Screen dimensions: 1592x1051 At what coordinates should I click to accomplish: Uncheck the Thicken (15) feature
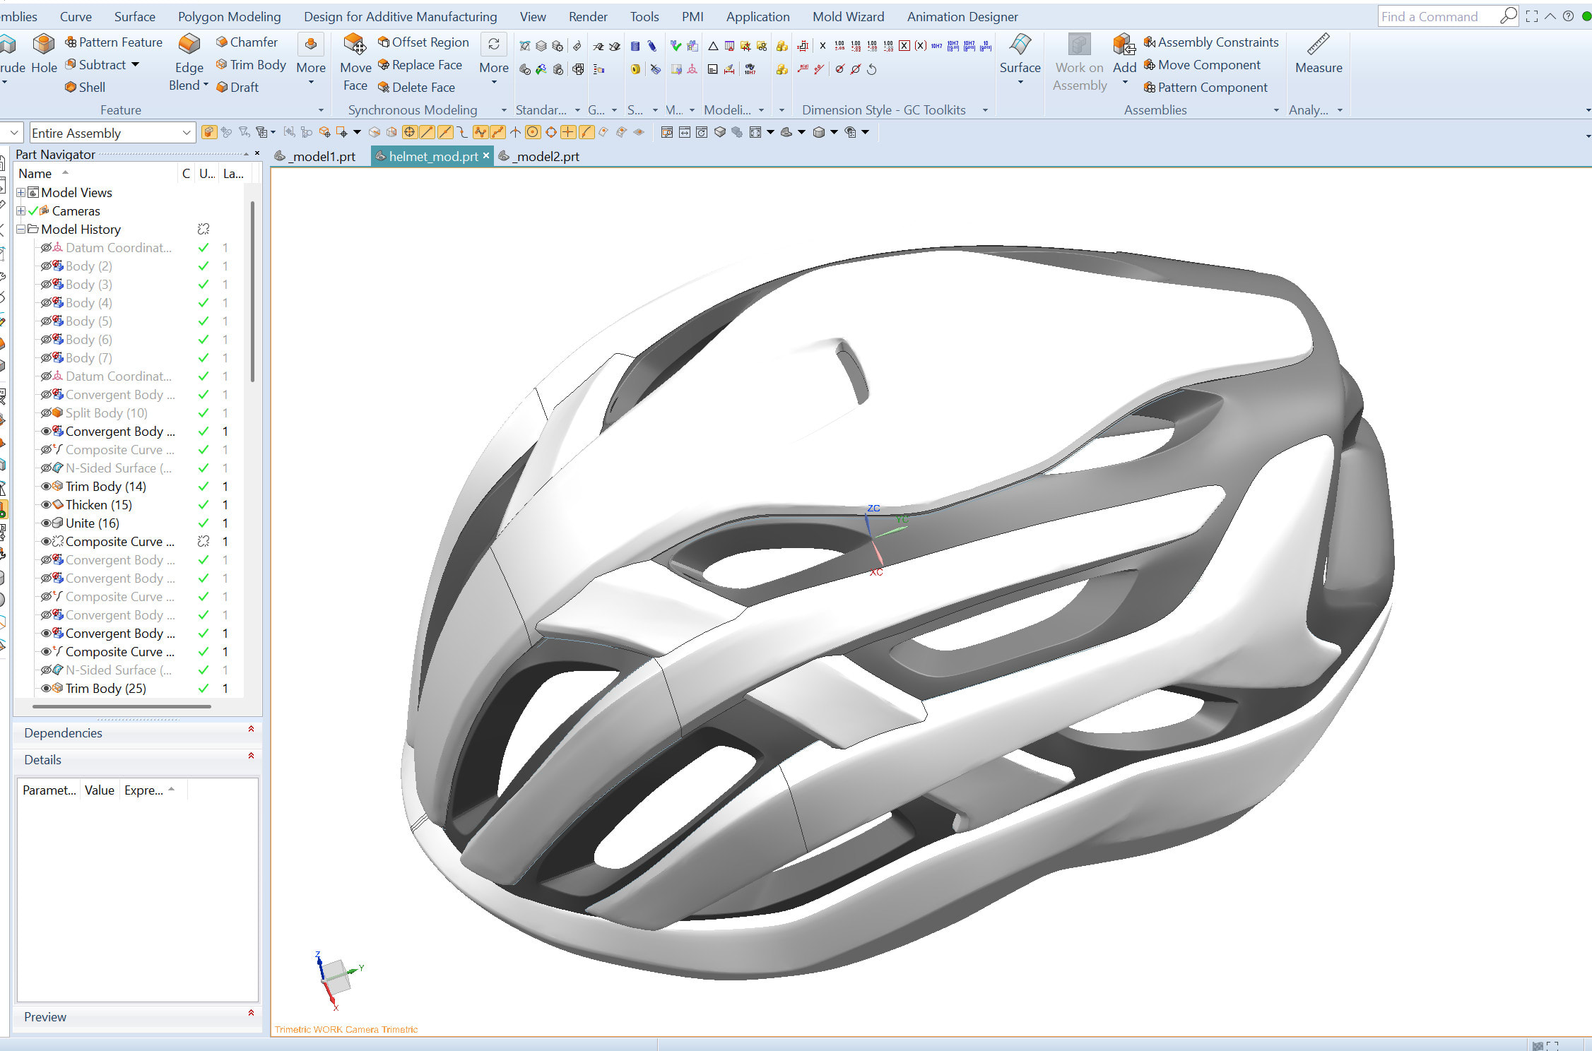(x=204, y=504)
